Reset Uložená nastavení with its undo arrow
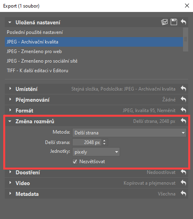Viewport: 193px width, 219px height. point(183,22)
